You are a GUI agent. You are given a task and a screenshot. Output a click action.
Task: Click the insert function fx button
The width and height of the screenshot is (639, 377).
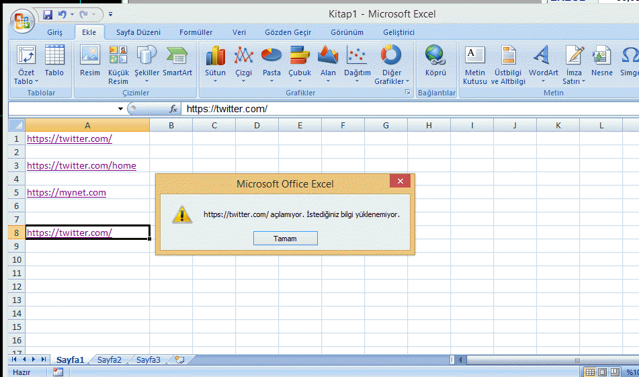[x=173, y=109]
